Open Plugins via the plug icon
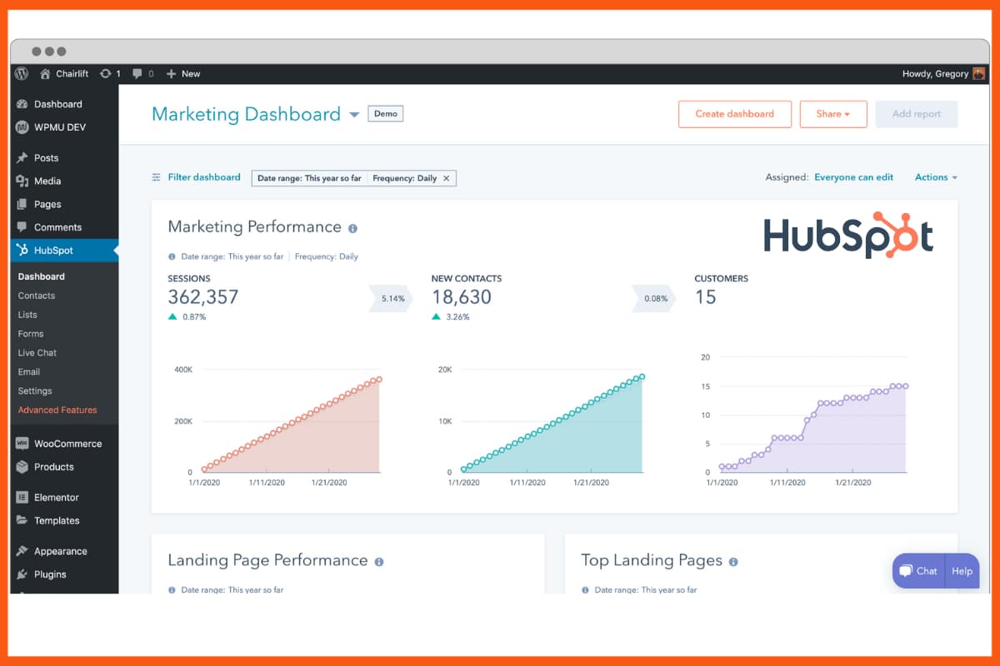Viewport: 1000px width, 666px height. click(x=22, y=574)
